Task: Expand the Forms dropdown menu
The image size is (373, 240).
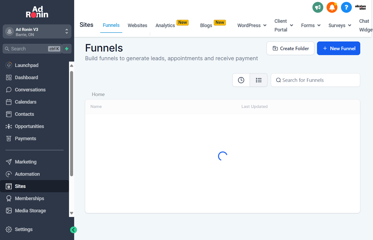Action: (311, 25)
